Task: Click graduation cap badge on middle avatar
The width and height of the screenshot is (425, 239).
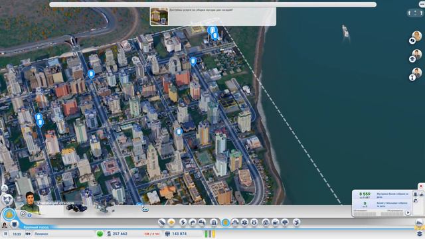Action: pos(412,59)
